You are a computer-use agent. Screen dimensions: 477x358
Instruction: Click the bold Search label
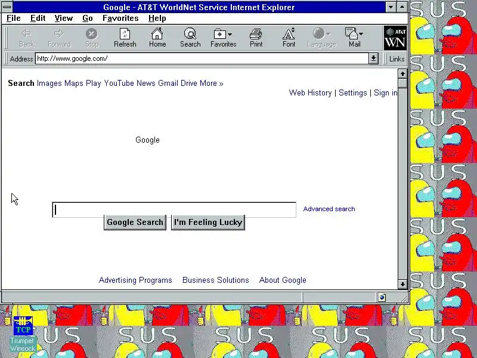21,84
